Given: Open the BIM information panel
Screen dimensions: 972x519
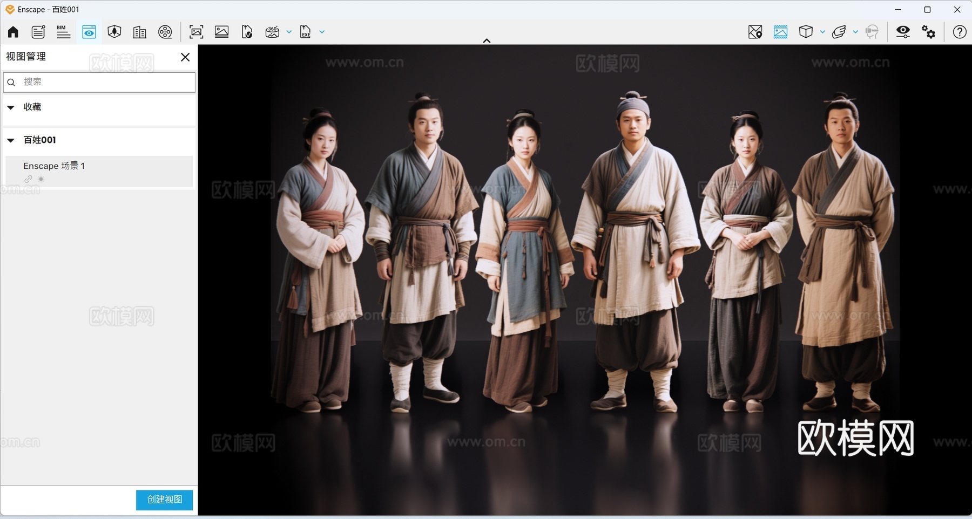Looking at the screenshot, I should pyautogui.click(x=63, y=32).
